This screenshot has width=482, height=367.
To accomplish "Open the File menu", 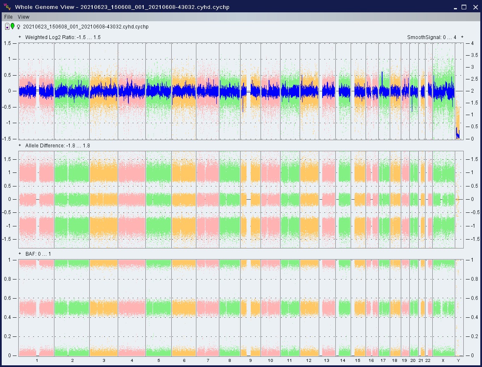I will tap(8, 17).
